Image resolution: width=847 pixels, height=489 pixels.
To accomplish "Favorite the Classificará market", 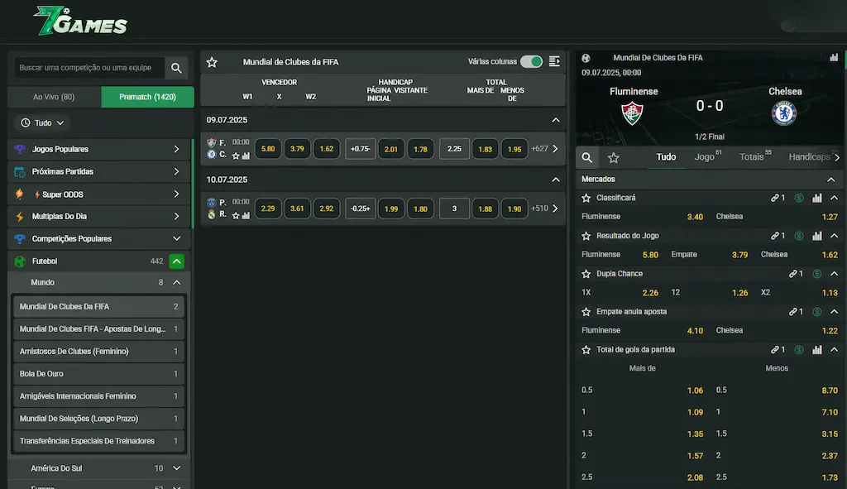I will pyautogui.click(x=586, y=198).
